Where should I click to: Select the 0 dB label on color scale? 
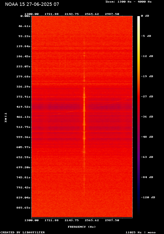(x=145, y=16)
